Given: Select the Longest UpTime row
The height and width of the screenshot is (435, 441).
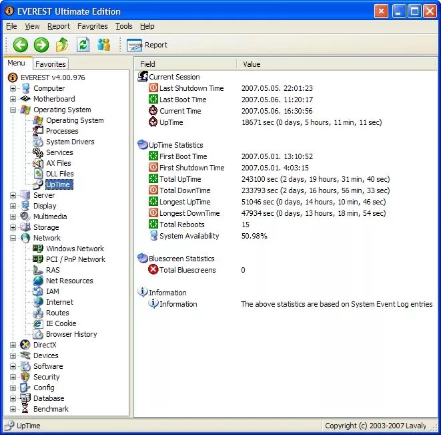Looking at the screenshot, I should 286,202.
